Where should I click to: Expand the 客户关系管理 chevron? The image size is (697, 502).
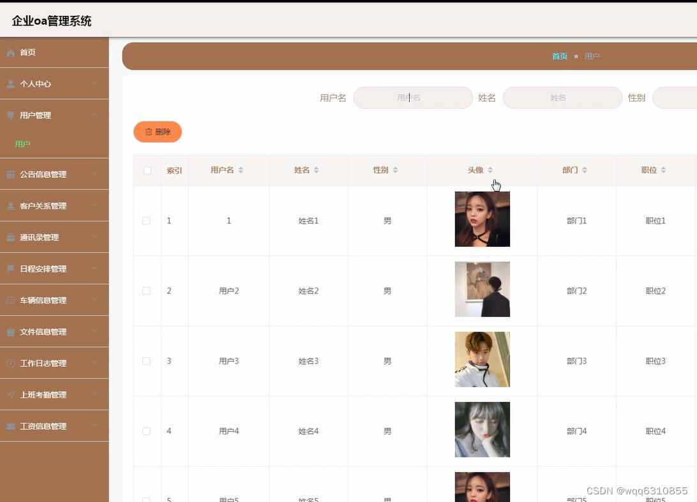click(94, 205)
